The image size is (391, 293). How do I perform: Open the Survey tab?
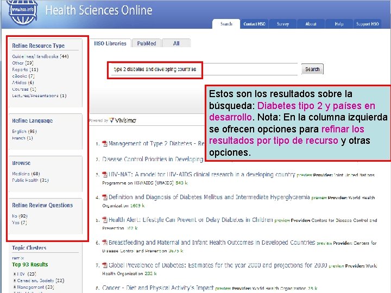pos(283,24)
